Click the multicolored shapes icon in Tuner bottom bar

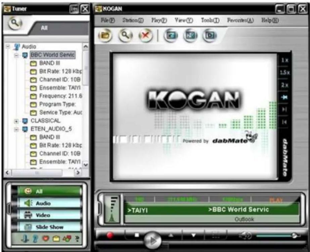pyautogui.click(x=67, y=239)
